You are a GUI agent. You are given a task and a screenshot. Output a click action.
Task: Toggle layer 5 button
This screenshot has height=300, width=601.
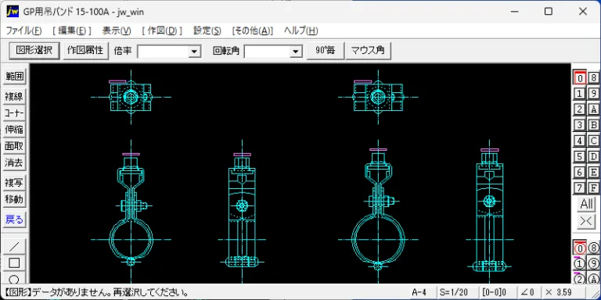coord(580,156)
